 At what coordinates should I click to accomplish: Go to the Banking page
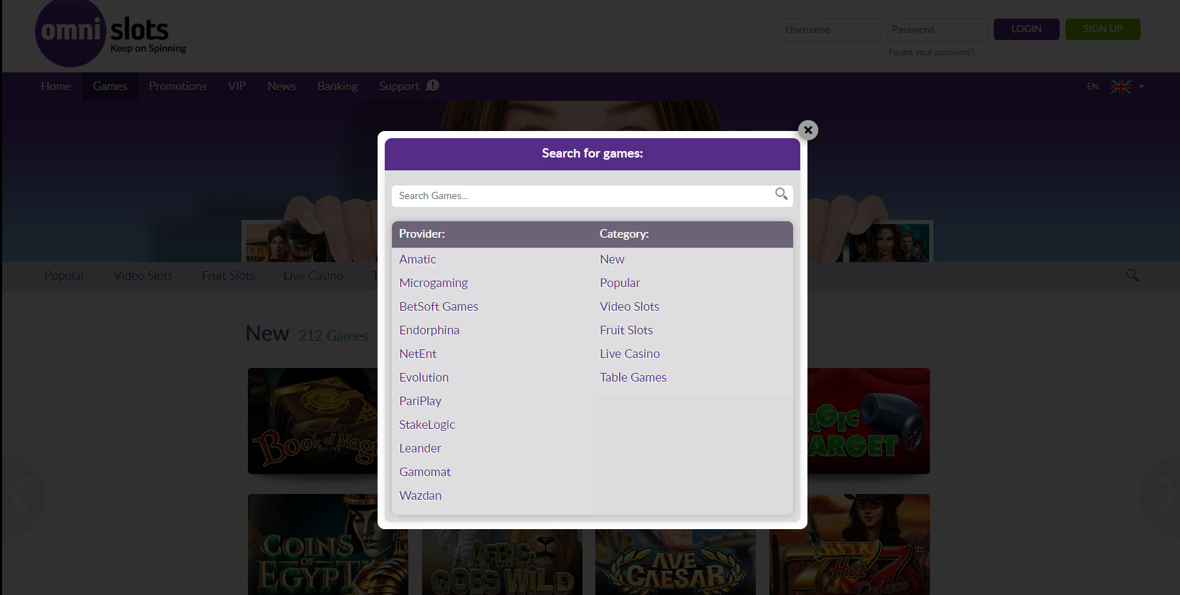point(337,86)
